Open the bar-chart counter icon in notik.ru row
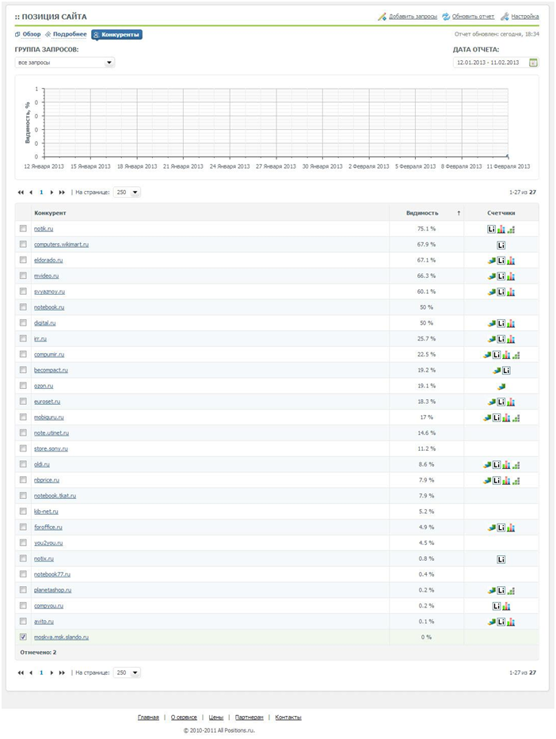 (x=501, y=229)
